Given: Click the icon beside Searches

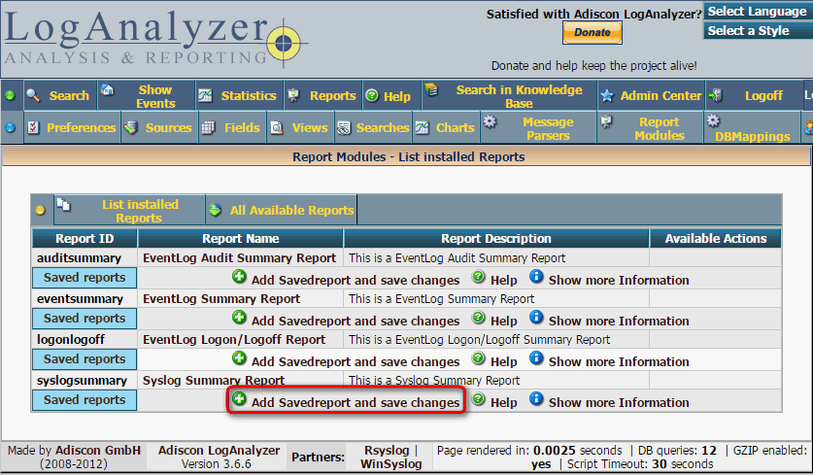Looking at the screenshot, I should 344,128.
